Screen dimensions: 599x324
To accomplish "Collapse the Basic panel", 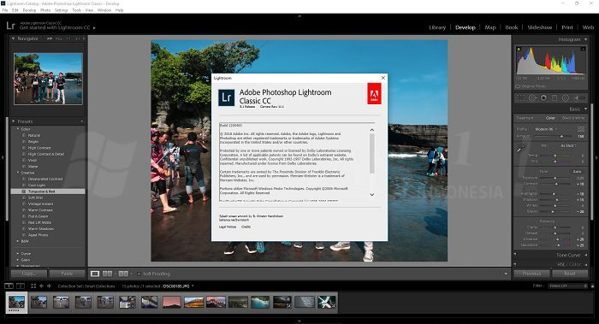I will pos(585,109).
